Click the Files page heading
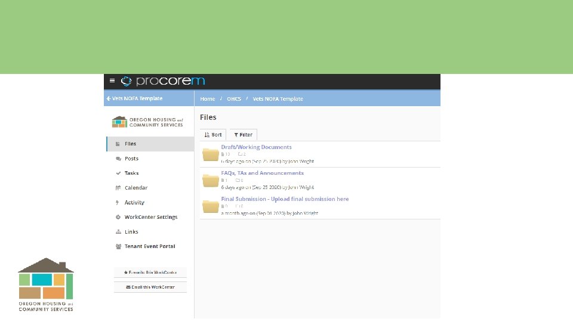 pyautogui.click(x=208, y=117)
